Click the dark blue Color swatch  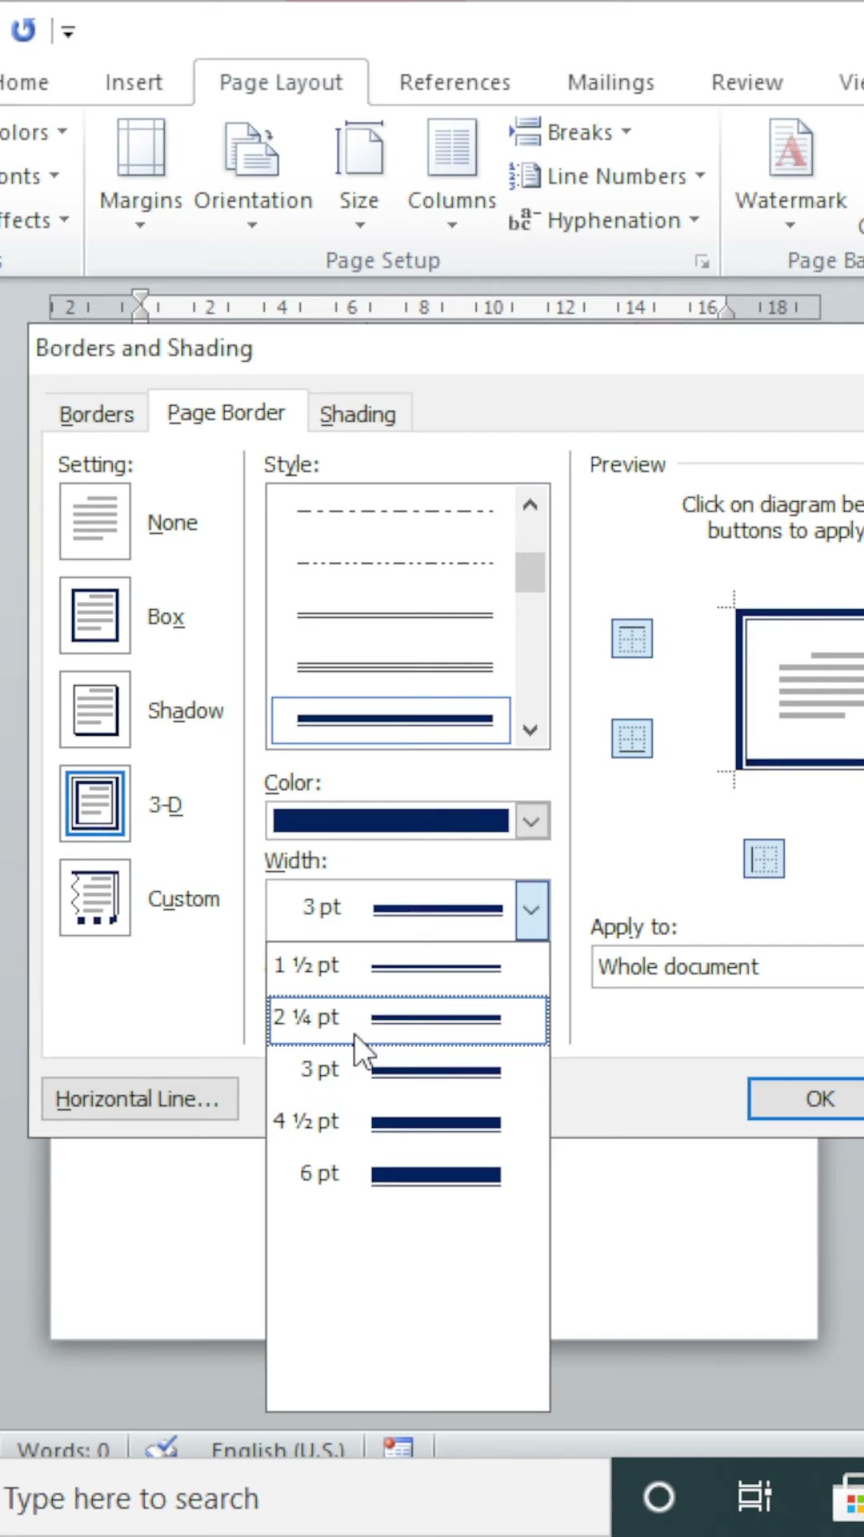click(390, 821)
